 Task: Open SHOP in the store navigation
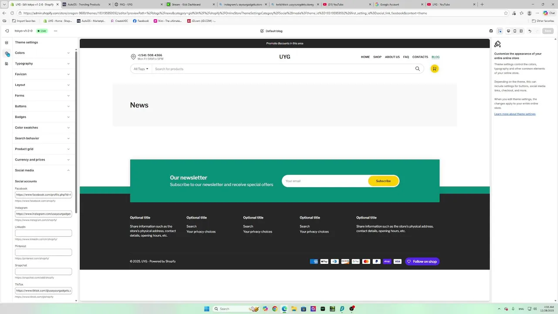point(377,57)
